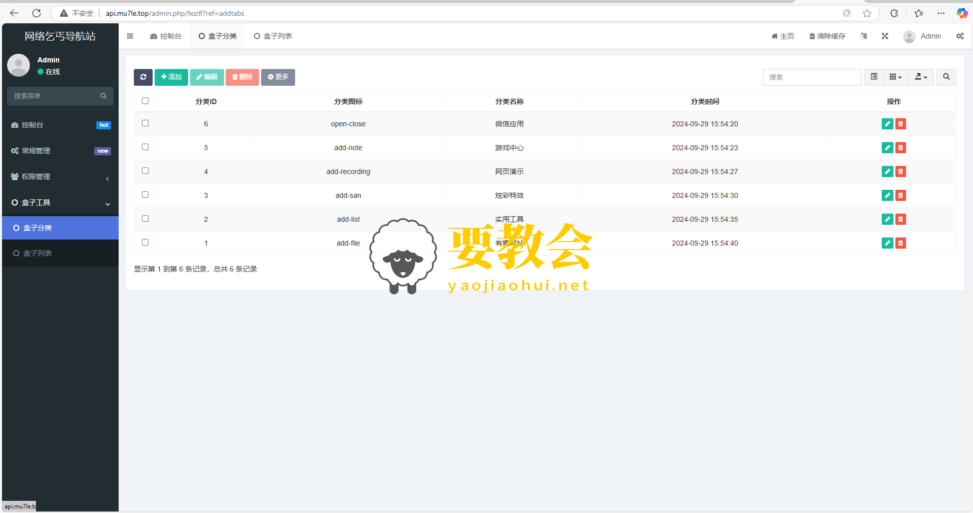This screenshot has height=513, width=973.
Task: Reload the browser page
Action: (x=37, y=13)
